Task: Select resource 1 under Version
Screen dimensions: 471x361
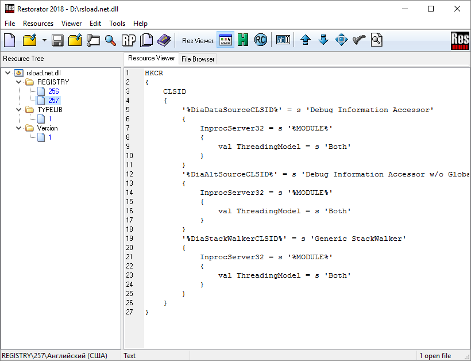Action: click(x=50, y=137)
